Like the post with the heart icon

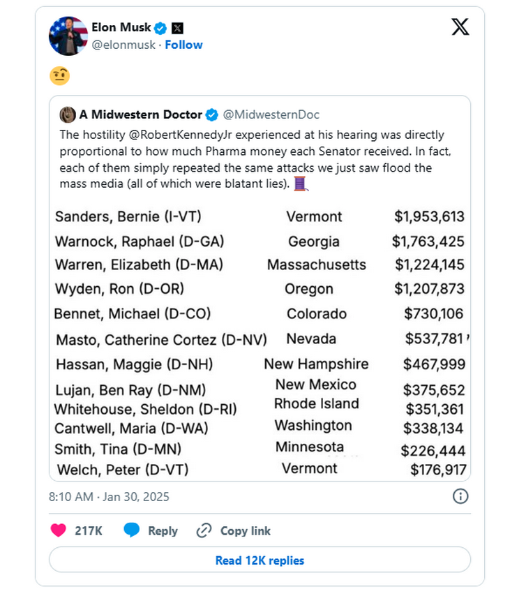pos(59,530)
